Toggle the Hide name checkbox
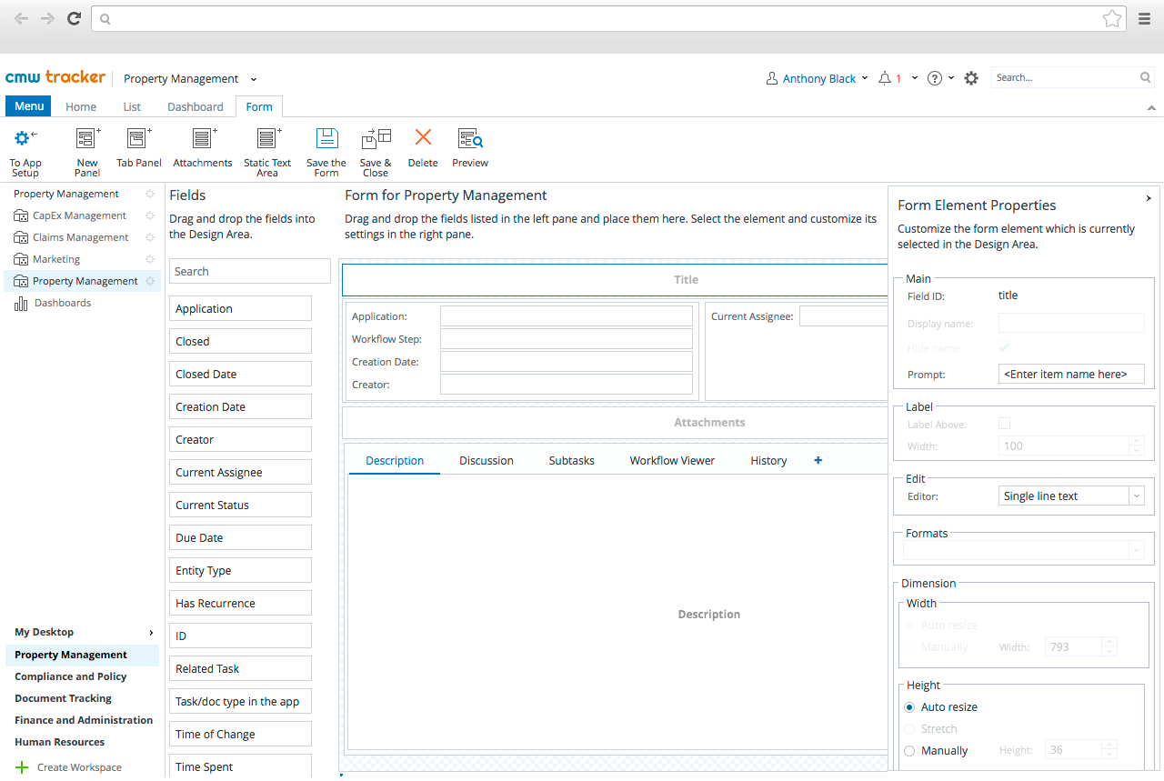 click(x=1004, y=348)
